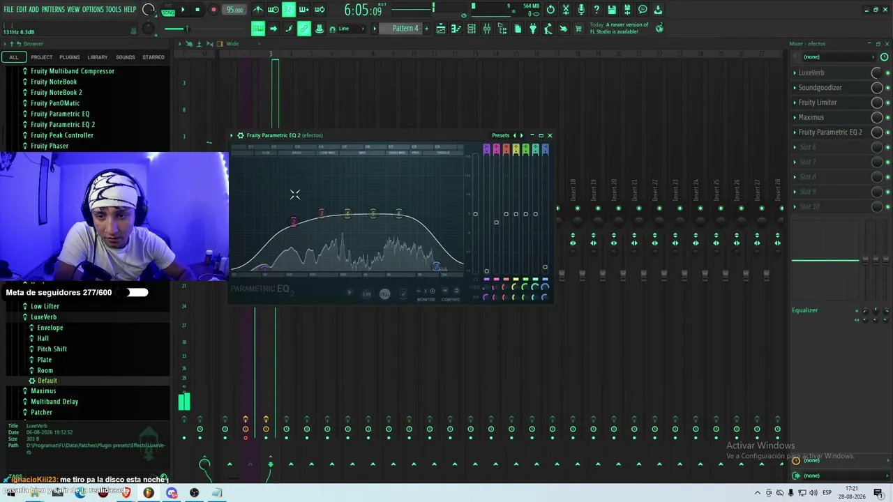This screenshot has width=893, height=502.
Task: Open the mixer view icon
Action: 487,29
